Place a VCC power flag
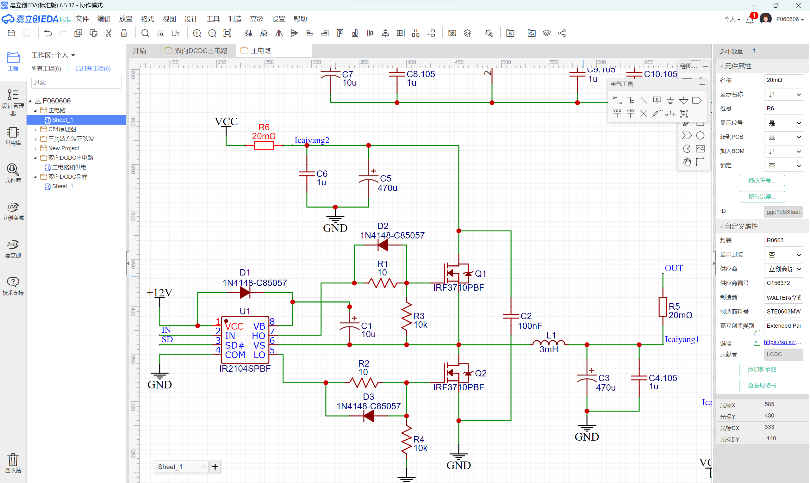 [x=617, y=114]
